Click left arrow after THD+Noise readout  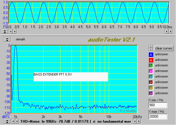coord(135,121)
